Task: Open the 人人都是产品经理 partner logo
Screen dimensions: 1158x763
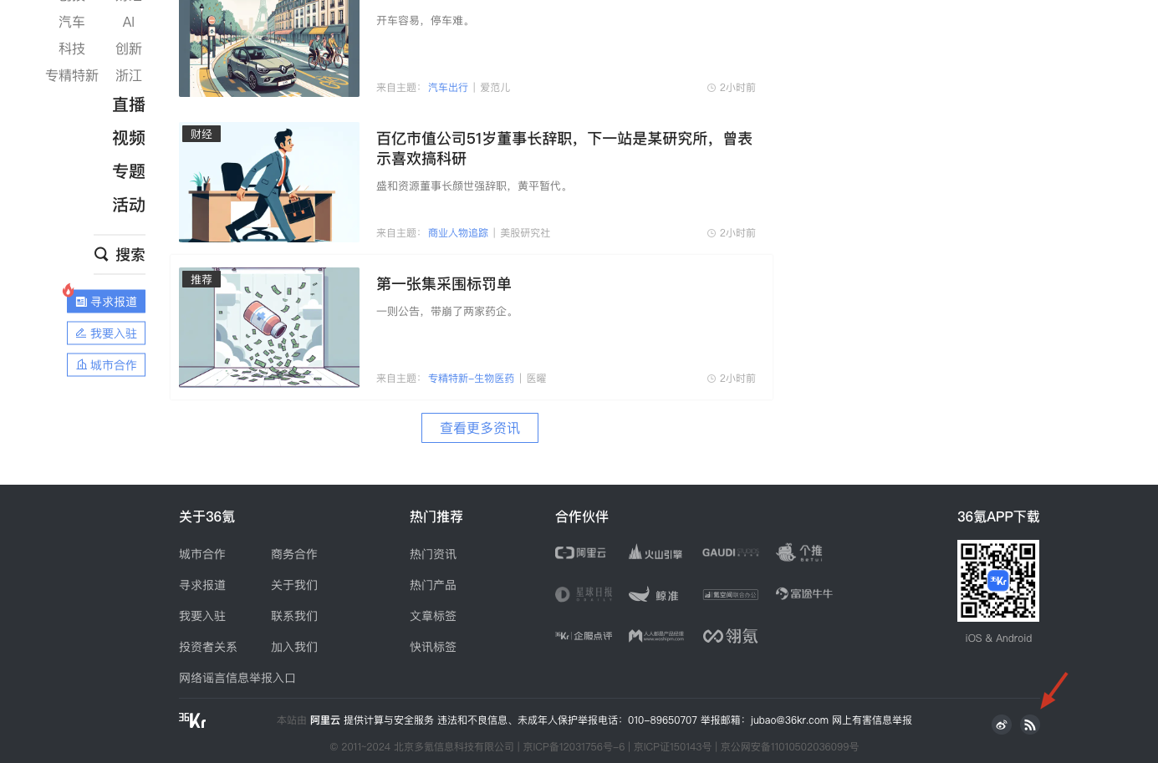Action: click(656, 636)
